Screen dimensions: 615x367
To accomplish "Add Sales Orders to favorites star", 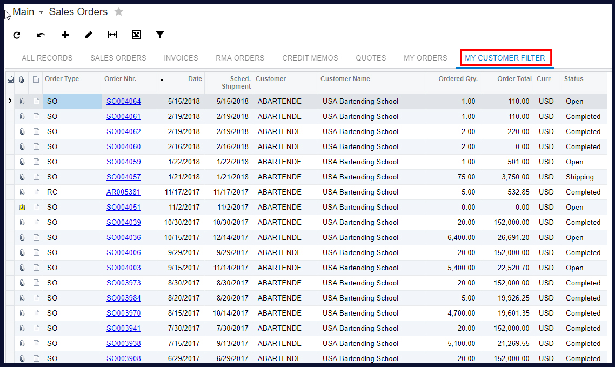I will (x=119, y=12).
